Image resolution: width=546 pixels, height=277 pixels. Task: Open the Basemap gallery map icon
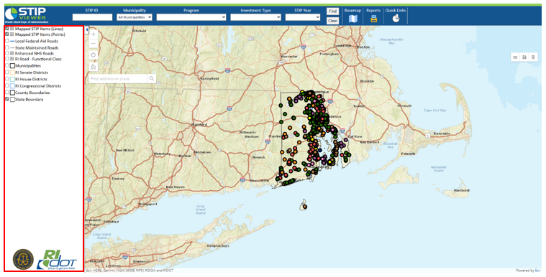pos(352,19)
